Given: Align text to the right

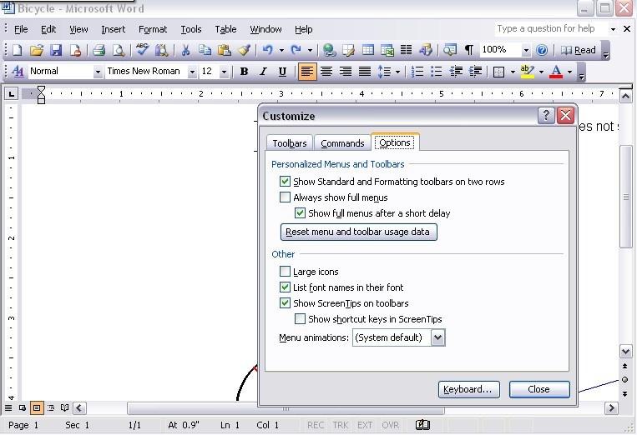Looking at the screenshot, I should pyautogui.click(x=346, y=72).
